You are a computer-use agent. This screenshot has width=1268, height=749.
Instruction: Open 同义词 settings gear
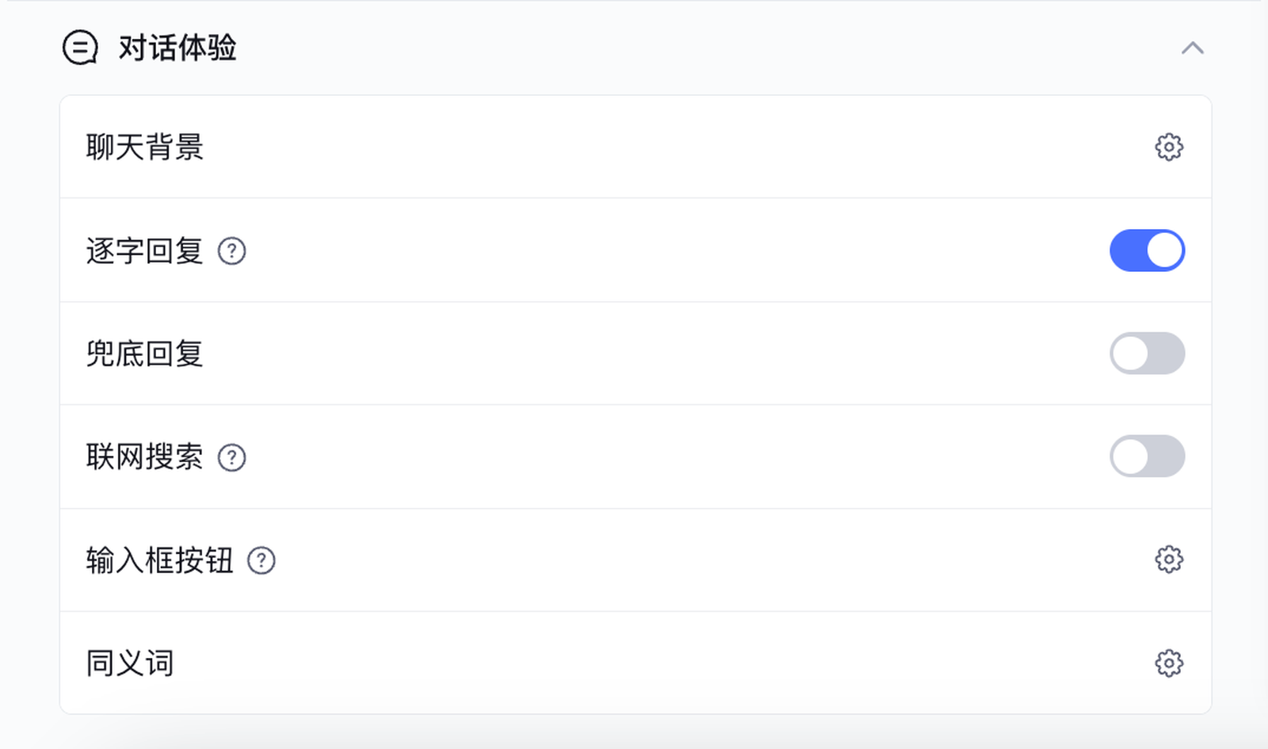tap(1169, 663)
